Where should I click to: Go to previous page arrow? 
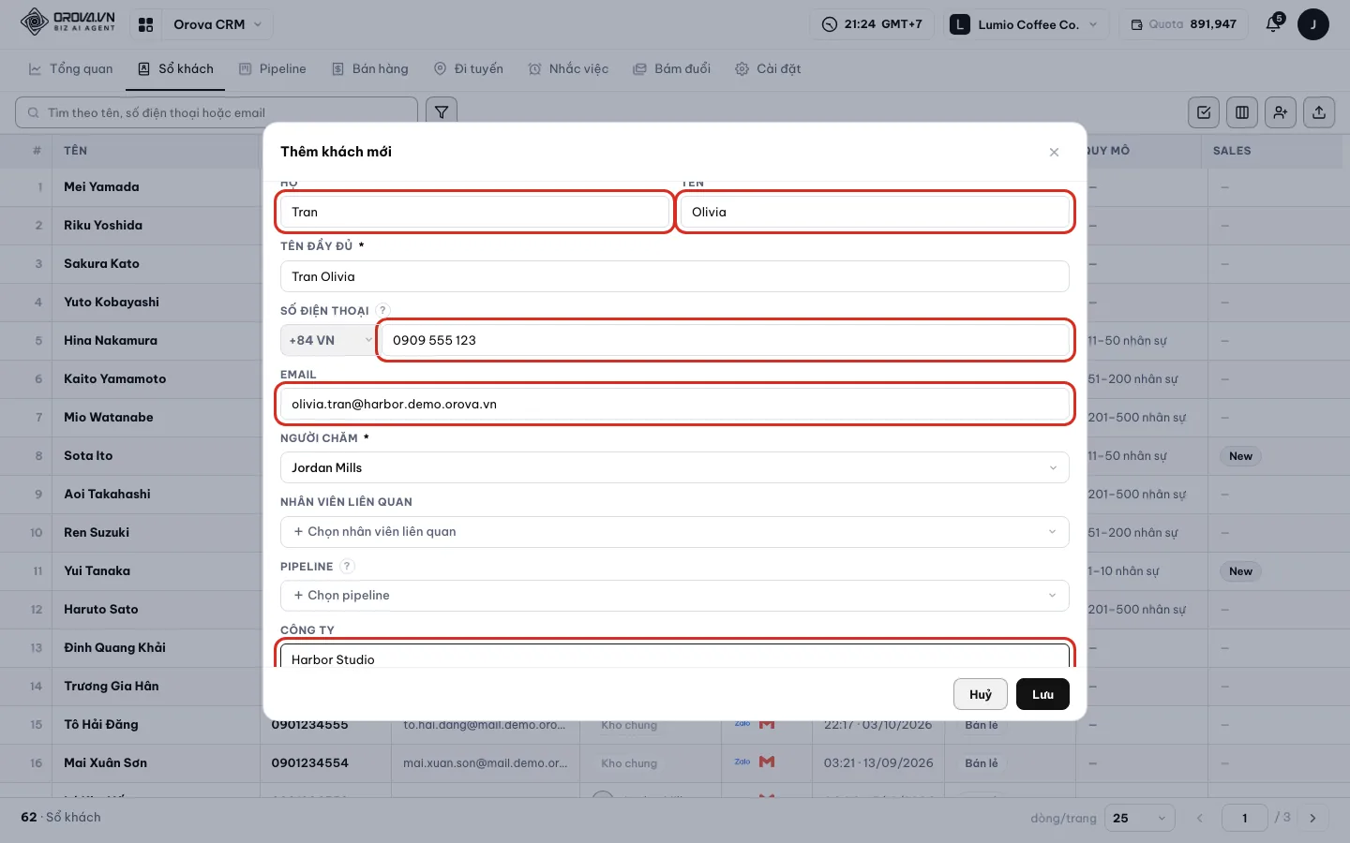point(1199,818)
